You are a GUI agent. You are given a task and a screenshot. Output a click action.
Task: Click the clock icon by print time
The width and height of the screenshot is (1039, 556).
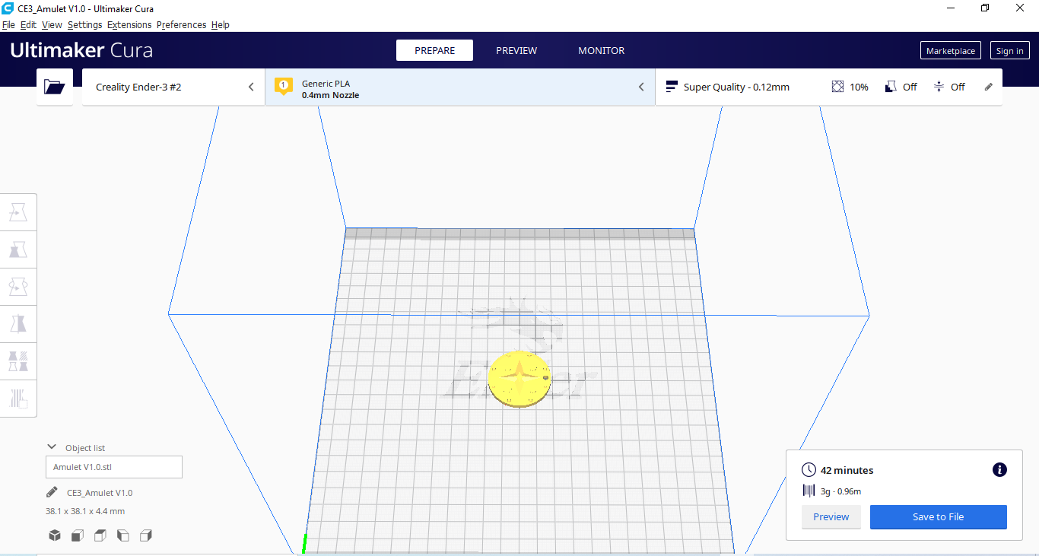[x=809, y=470]
